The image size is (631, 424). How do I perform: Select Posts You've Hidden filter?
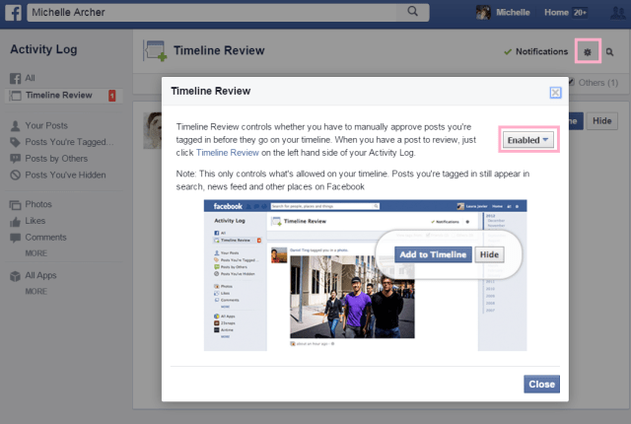pos(66,175)
